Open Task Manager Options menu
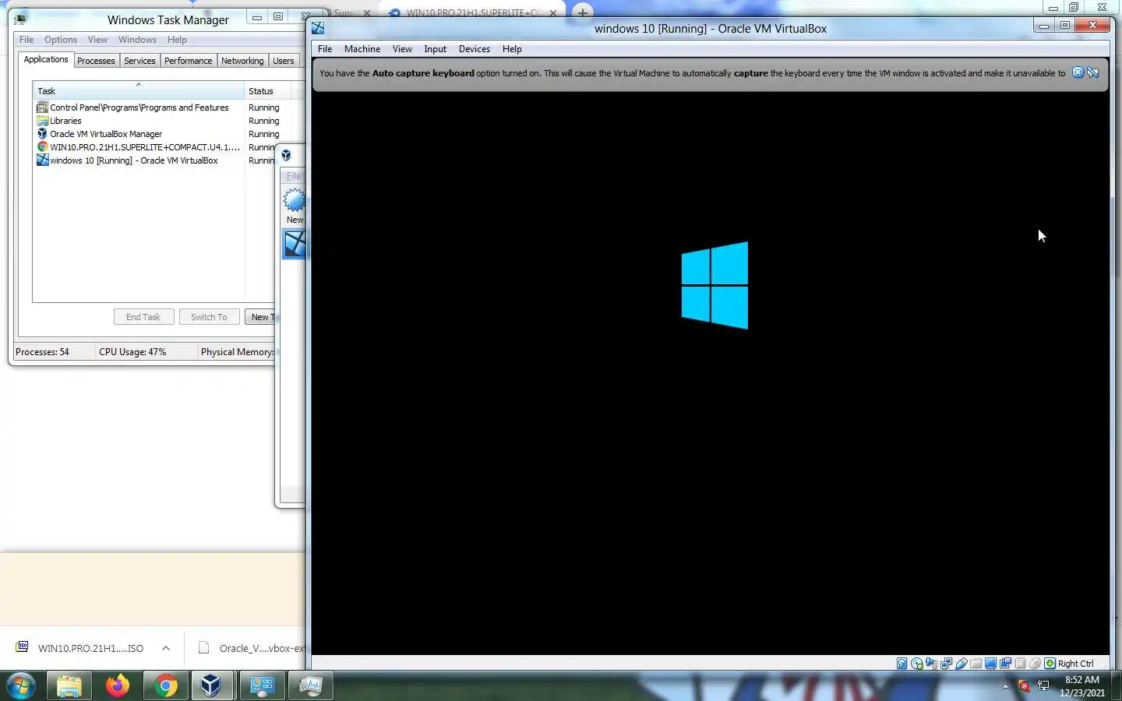Screen dimensions: 1122x701 (x=61, y=40)
